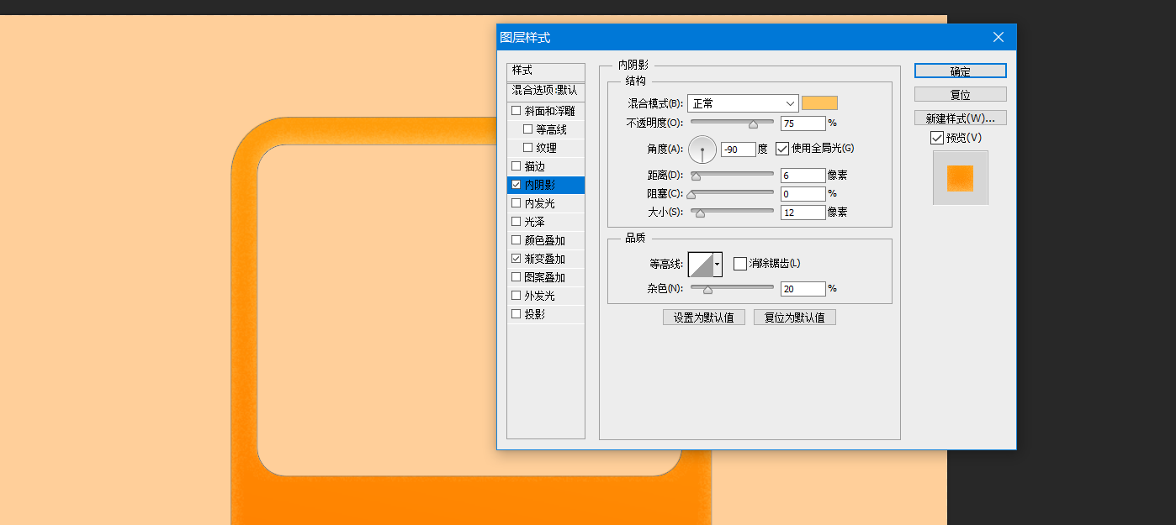Uncheck the 内阴影 checkbox
Screen dimensions: 1176x525
(516, 185)
